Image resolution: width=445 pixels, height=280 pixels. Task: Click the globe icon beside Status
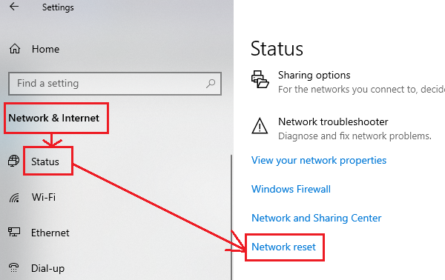(x=13, y=161)
